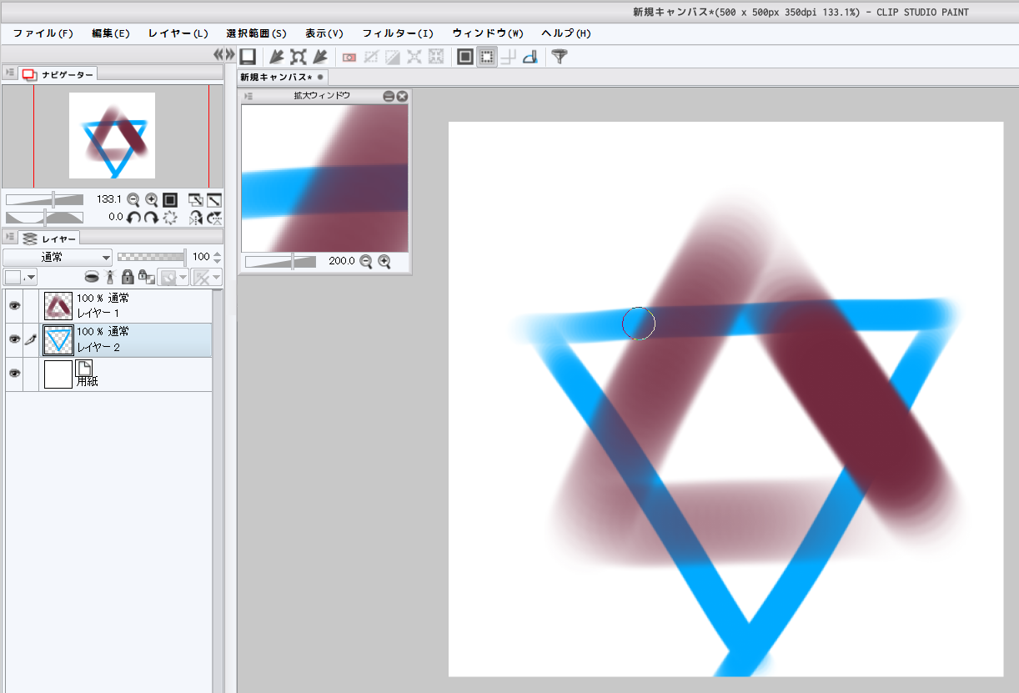1019x693 pixels.
Task: Click the save icon in the command bar
Action: tap(247, 57)
